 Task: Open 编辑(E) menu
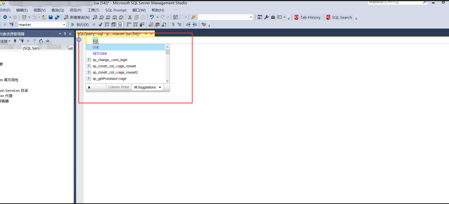(22, 10)
